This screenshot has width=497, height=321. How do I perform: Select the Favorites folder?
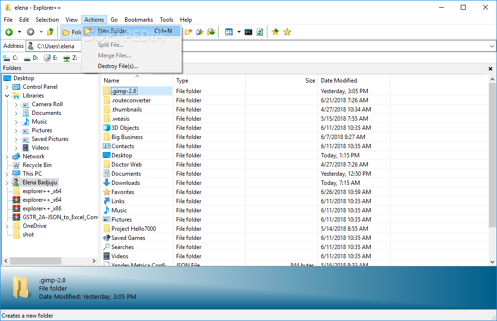coord(123,192)
